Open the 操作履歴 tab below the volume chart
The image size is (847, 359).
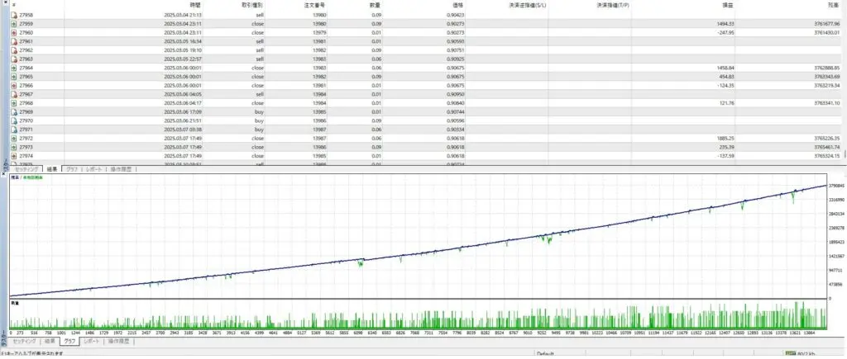pos(118,342)
